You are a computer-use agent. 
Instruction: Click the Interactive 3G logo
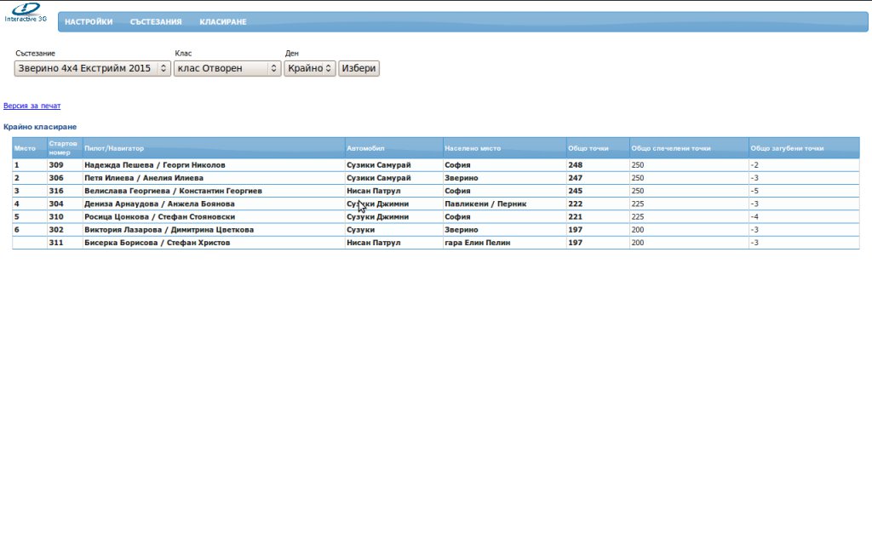tap(26, 12)
